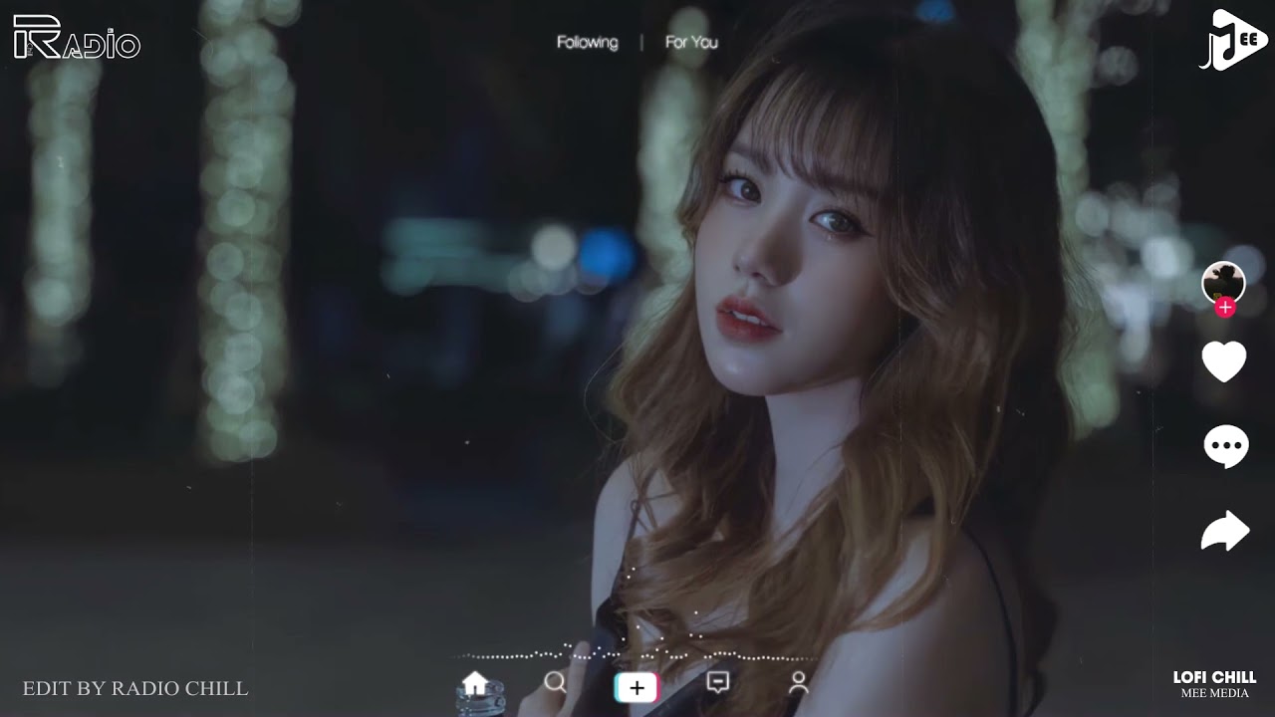Viewport: 1275px width, 717px height.
Task: Create a new post with the plus button
Action: tap(637, 687)
